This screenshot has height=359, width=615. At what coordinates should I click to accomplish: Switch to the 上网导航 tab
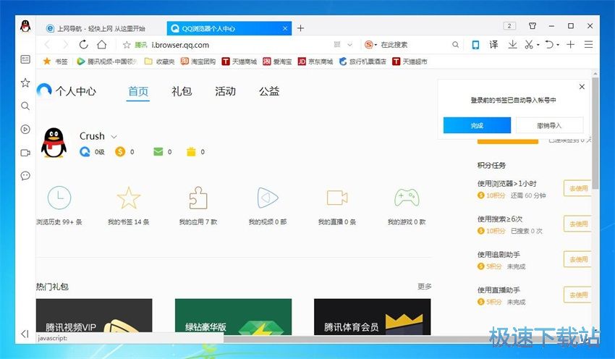pyautogui.click(x=101, y=28)
